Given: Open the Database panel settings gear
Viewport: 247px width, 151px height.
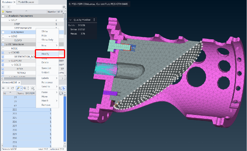Looking at the screenshot, I should click(x=64, y=7).
